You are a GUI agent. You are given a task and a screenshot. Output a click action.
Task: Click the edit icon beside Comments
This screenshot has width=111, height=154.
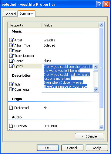coord(12,89)
